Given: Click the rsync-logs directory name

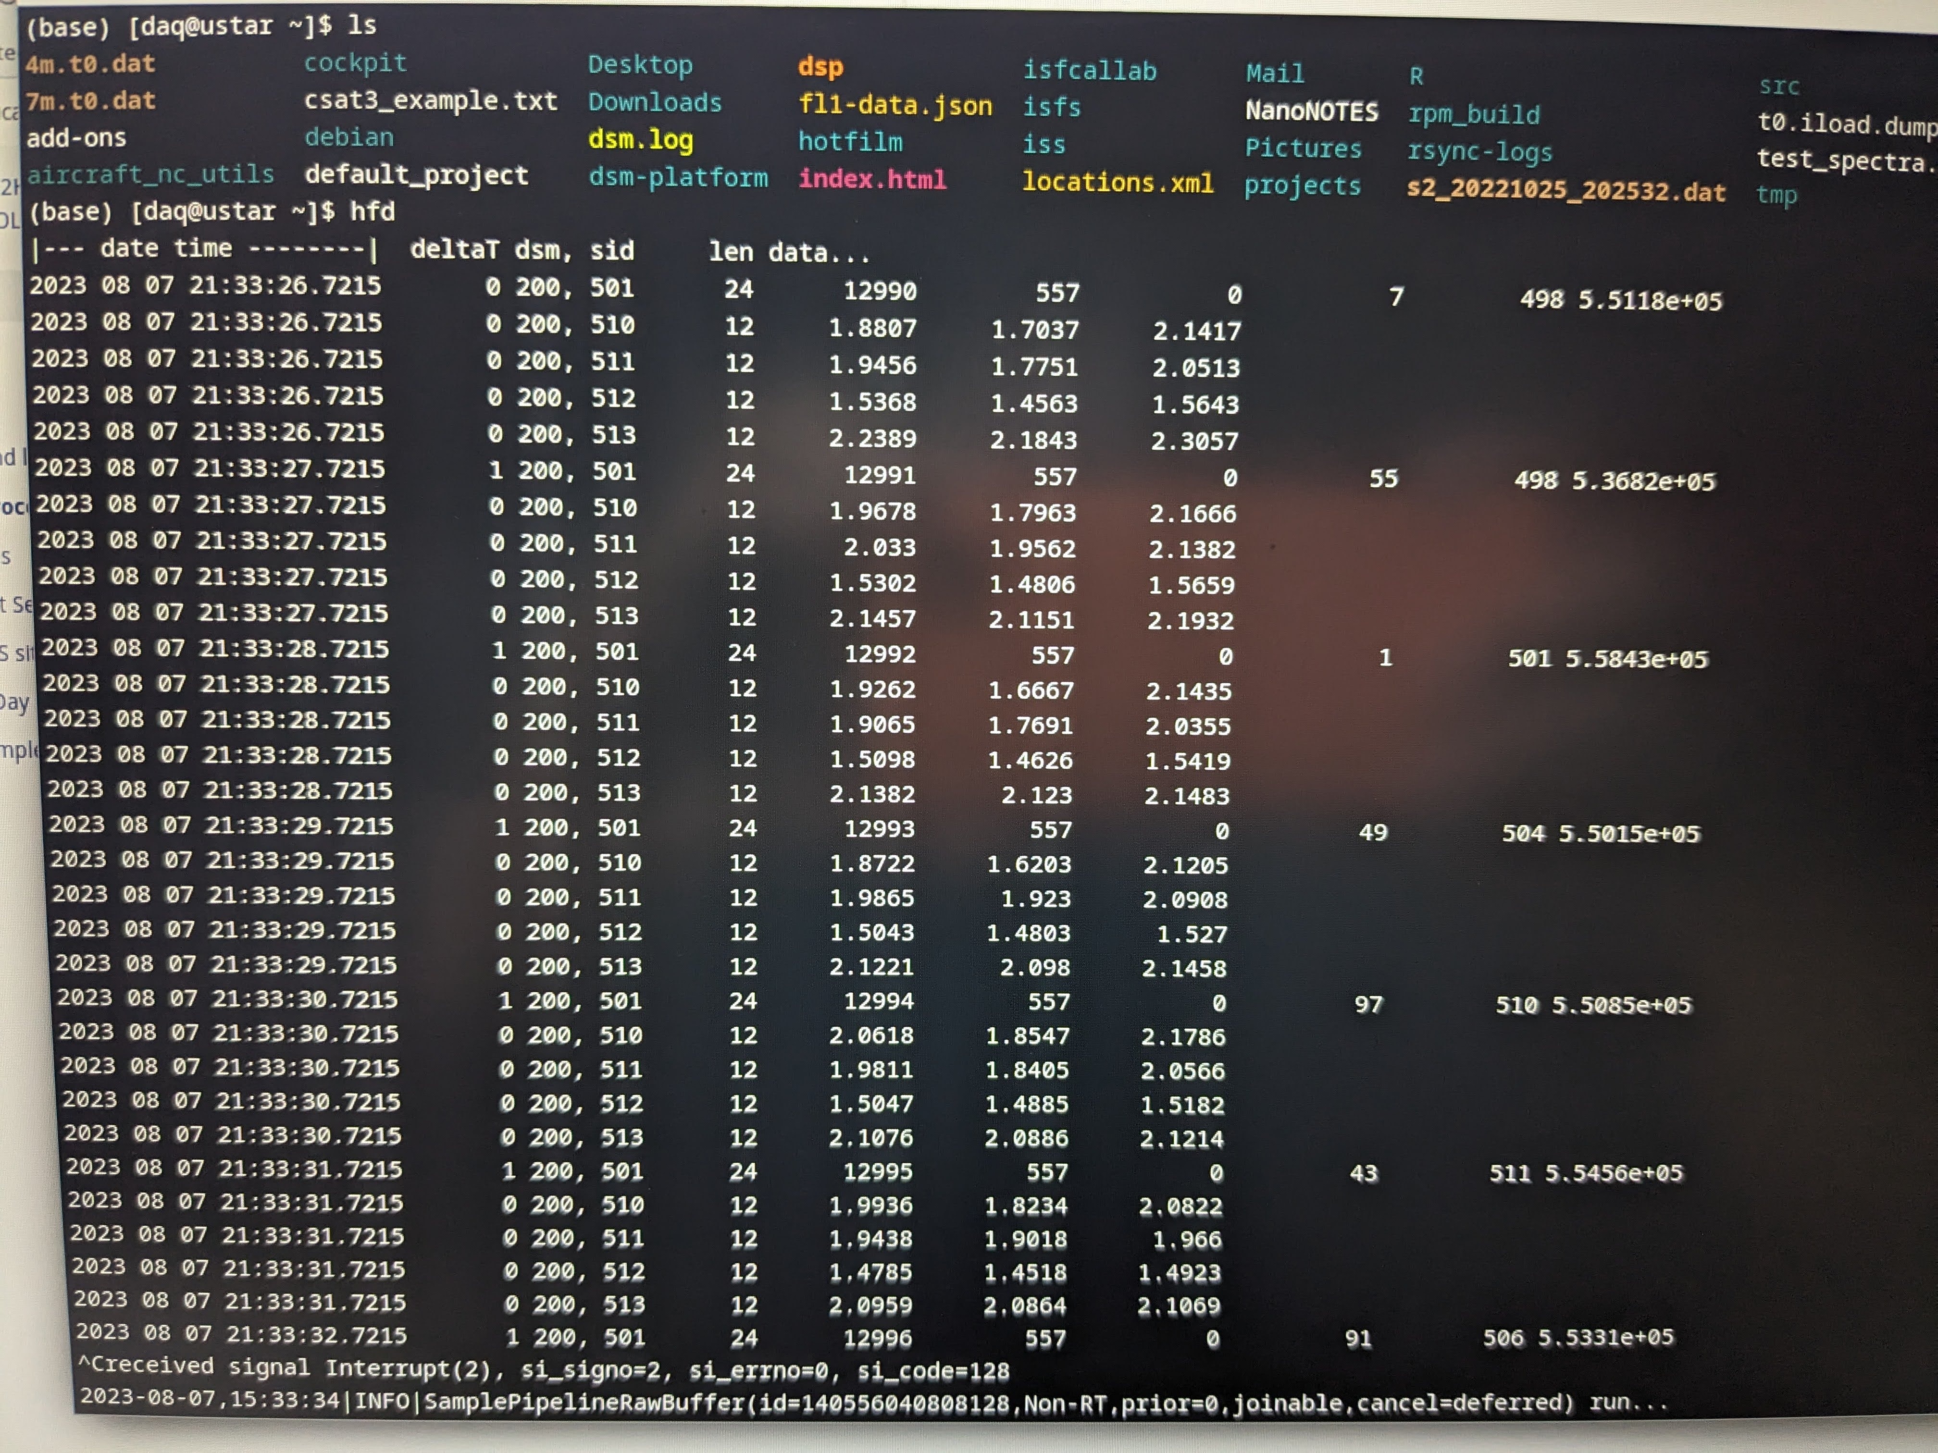Looking at the screenshot, I should click(1479, 151).
